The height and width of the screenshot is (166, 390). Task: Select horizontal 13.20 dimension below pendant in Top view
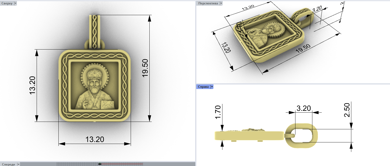[95, 139]
